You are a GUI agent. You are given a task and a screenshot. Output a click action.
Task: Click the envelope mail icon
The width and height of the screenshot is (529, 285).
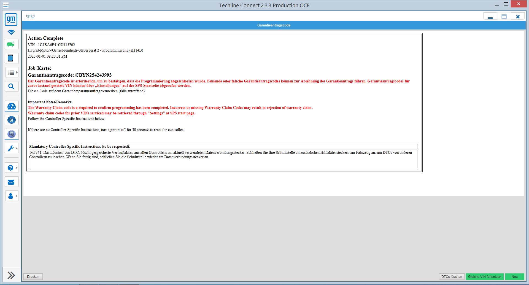click(x=11, y=182)
